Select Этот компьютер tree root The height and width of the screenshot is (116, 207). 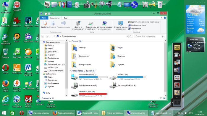point(51,42)
